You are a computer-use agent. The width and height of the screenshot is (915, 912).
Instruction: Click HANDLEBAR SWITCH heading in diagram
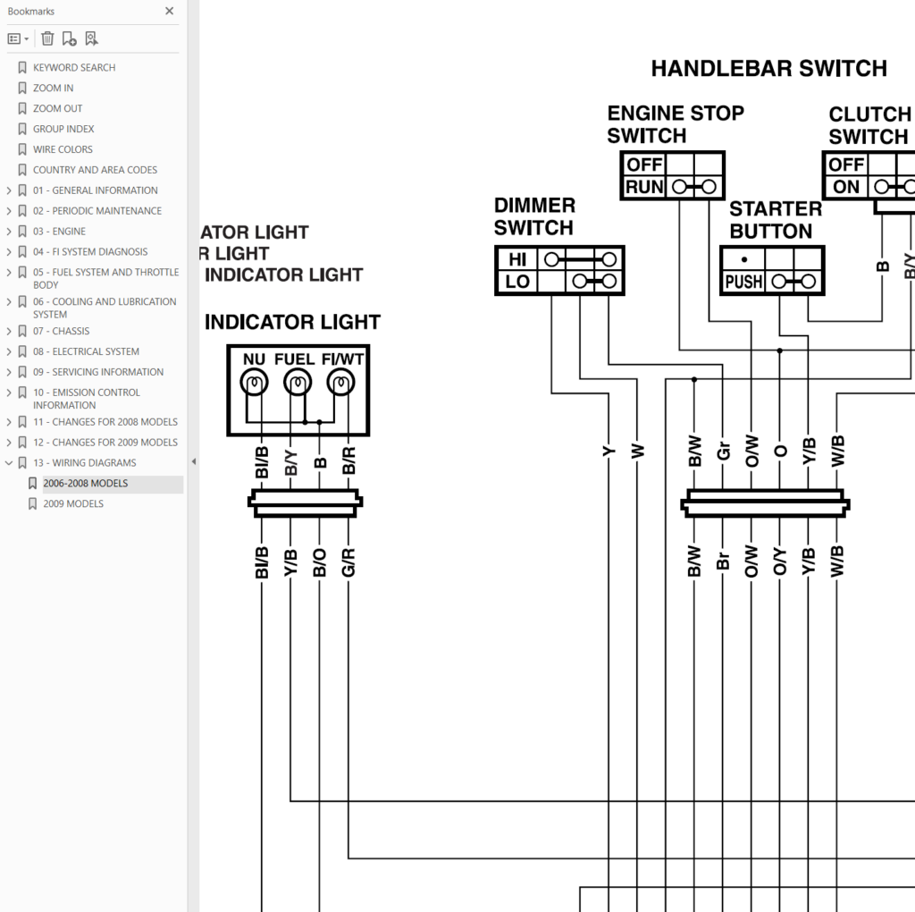pyautogui.click(x=768, y=68)
